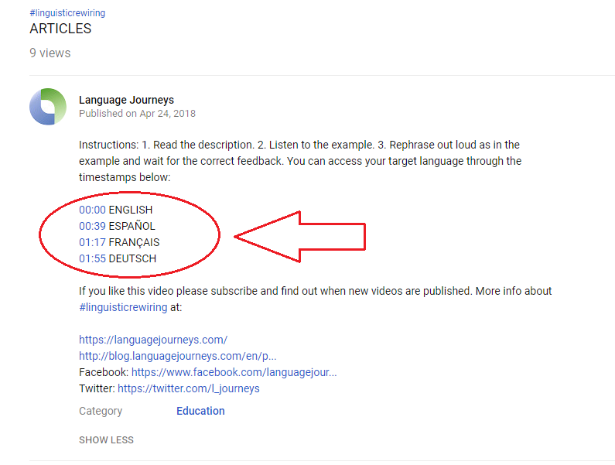Open the #linguisticrewiring hashtag in the description
Viewport: 615px width, 465px height.
pos(123,307)
